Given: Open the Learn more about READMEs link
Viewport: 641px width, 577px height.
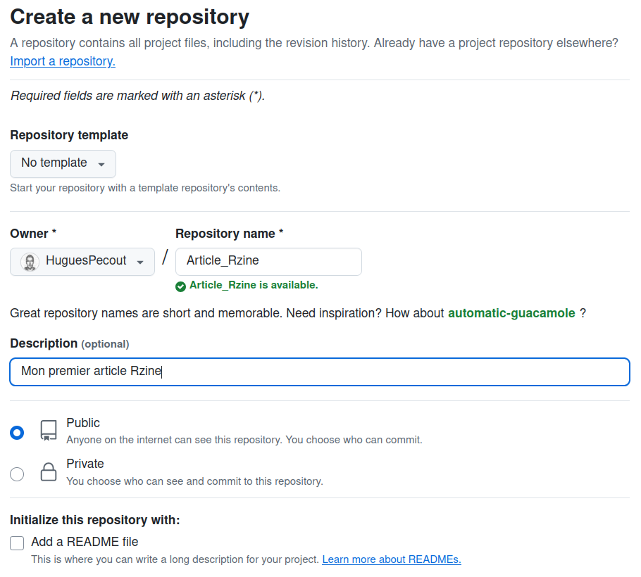Looking at the screenshot, I should click(392, 559).
